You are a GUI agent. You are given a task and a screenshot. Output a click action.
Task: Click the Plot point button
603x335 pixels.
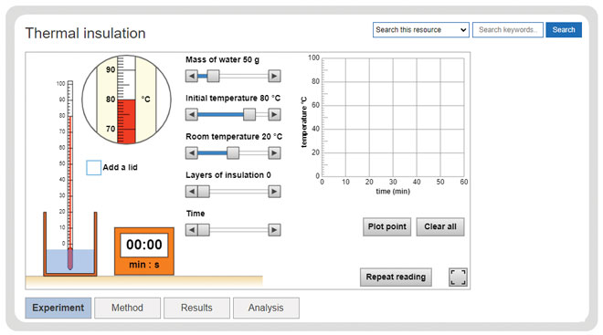pos(386,226)
